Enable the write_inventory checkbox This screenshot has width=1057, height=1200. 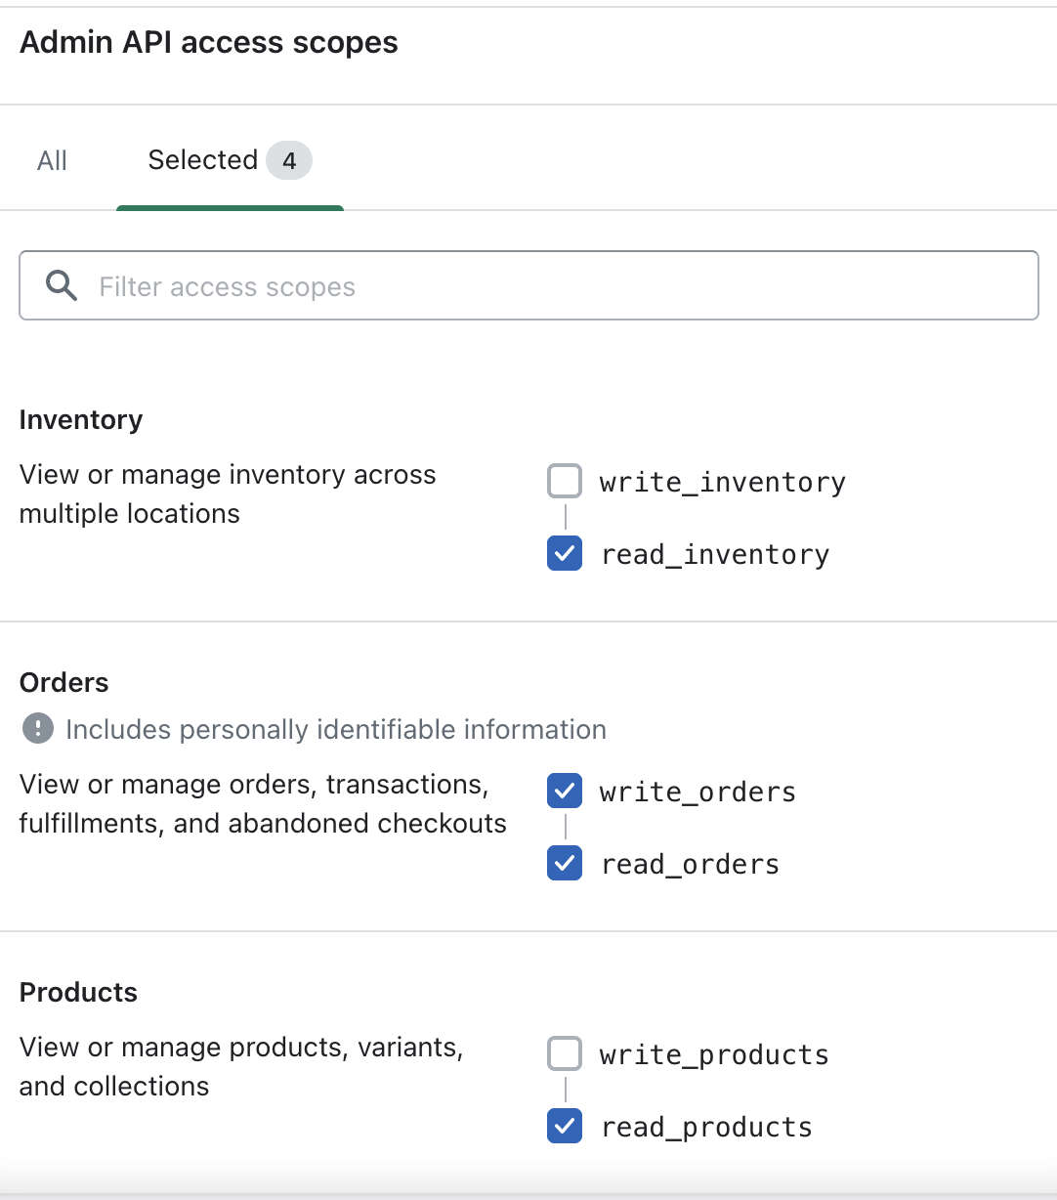565,482
